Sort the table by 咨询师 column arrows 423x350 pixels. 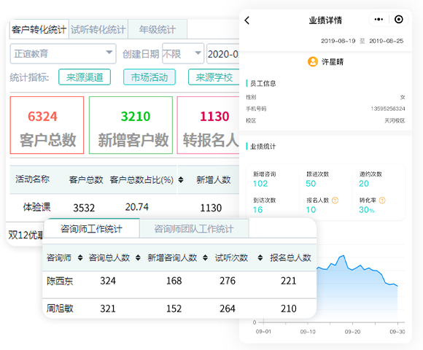[80, 258]
